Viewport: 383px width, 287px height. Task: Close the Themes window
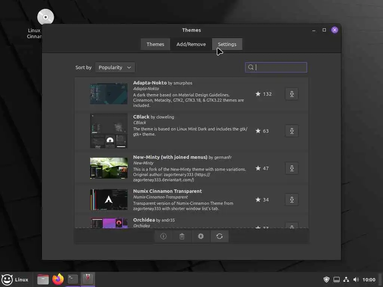[x=335, y=30]
